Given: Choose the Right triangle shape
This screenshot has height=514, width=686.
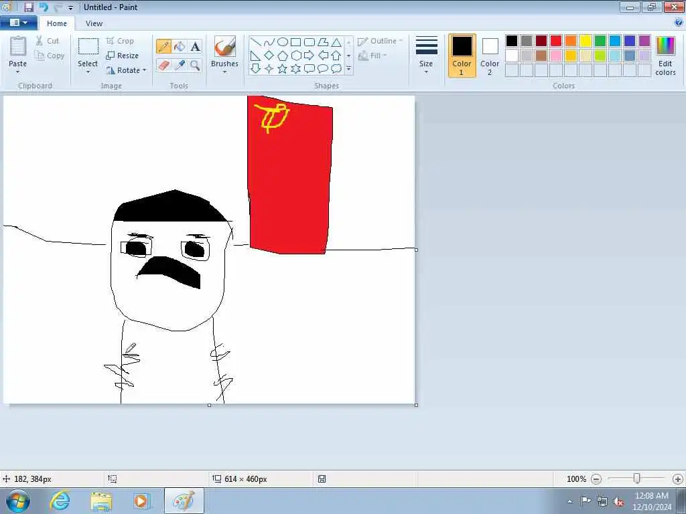Looking at the screenshot, I should [256, 56].
